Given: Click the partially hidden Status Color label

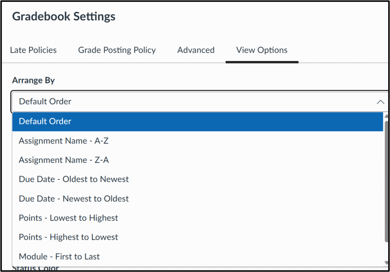Looking at the screenshot, I should (36, 269).
